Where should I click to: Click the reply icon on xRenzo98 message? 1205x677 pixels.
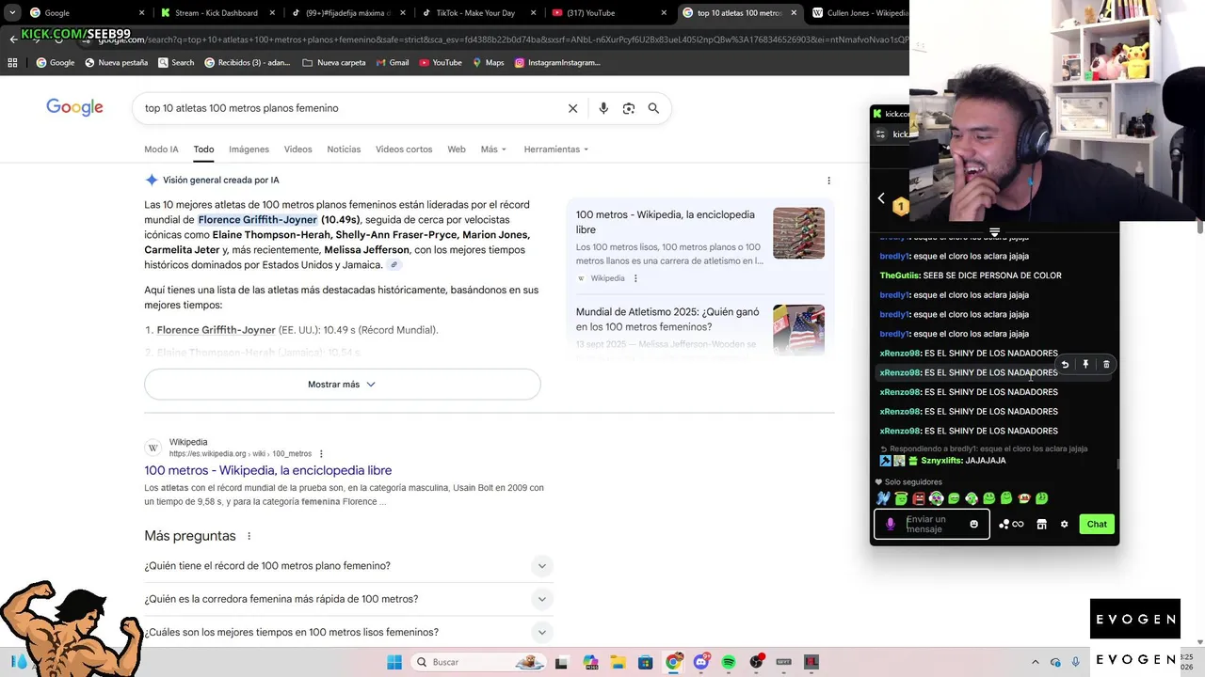tap(1065, 365)
